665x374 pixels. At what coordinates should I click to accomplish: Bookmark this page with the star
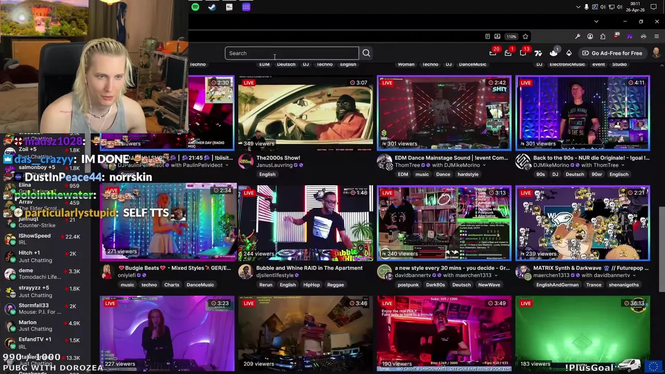(525, 36)
